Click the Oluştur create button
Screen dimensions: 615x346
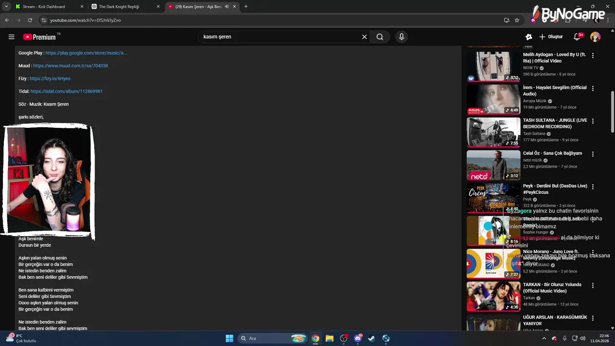(x=551, y=37)
